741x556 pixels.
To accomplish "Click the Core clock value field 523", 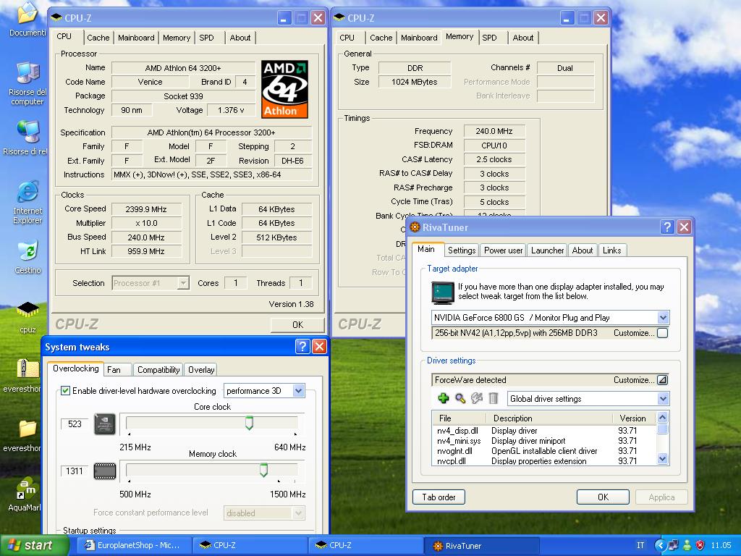I will tap(75, 424).
